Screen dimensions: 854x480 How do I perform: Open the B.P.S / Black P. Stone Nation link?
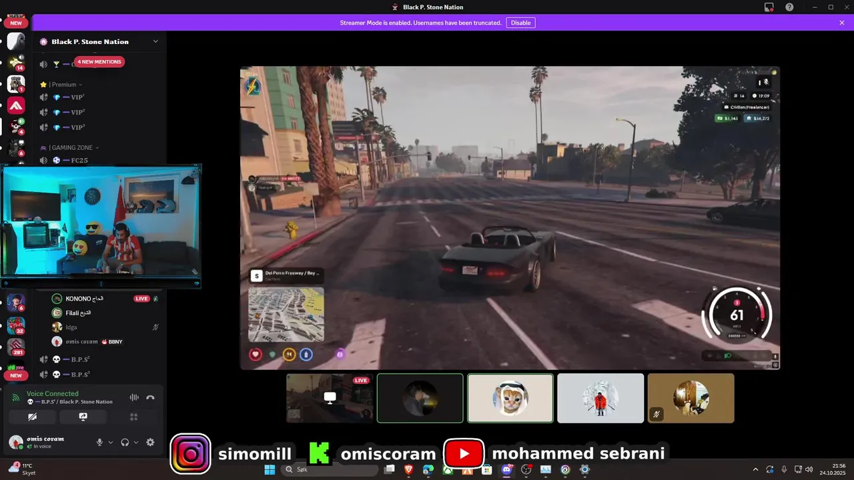point(70,402)
